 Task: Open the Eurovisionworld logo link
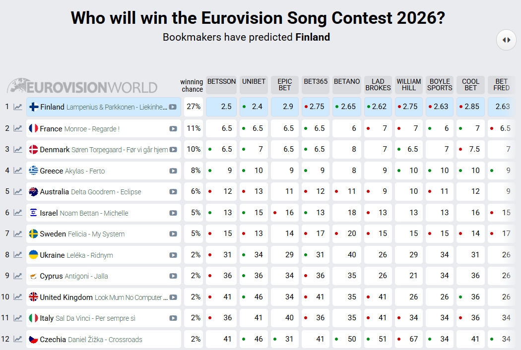(x=82, y=87)
